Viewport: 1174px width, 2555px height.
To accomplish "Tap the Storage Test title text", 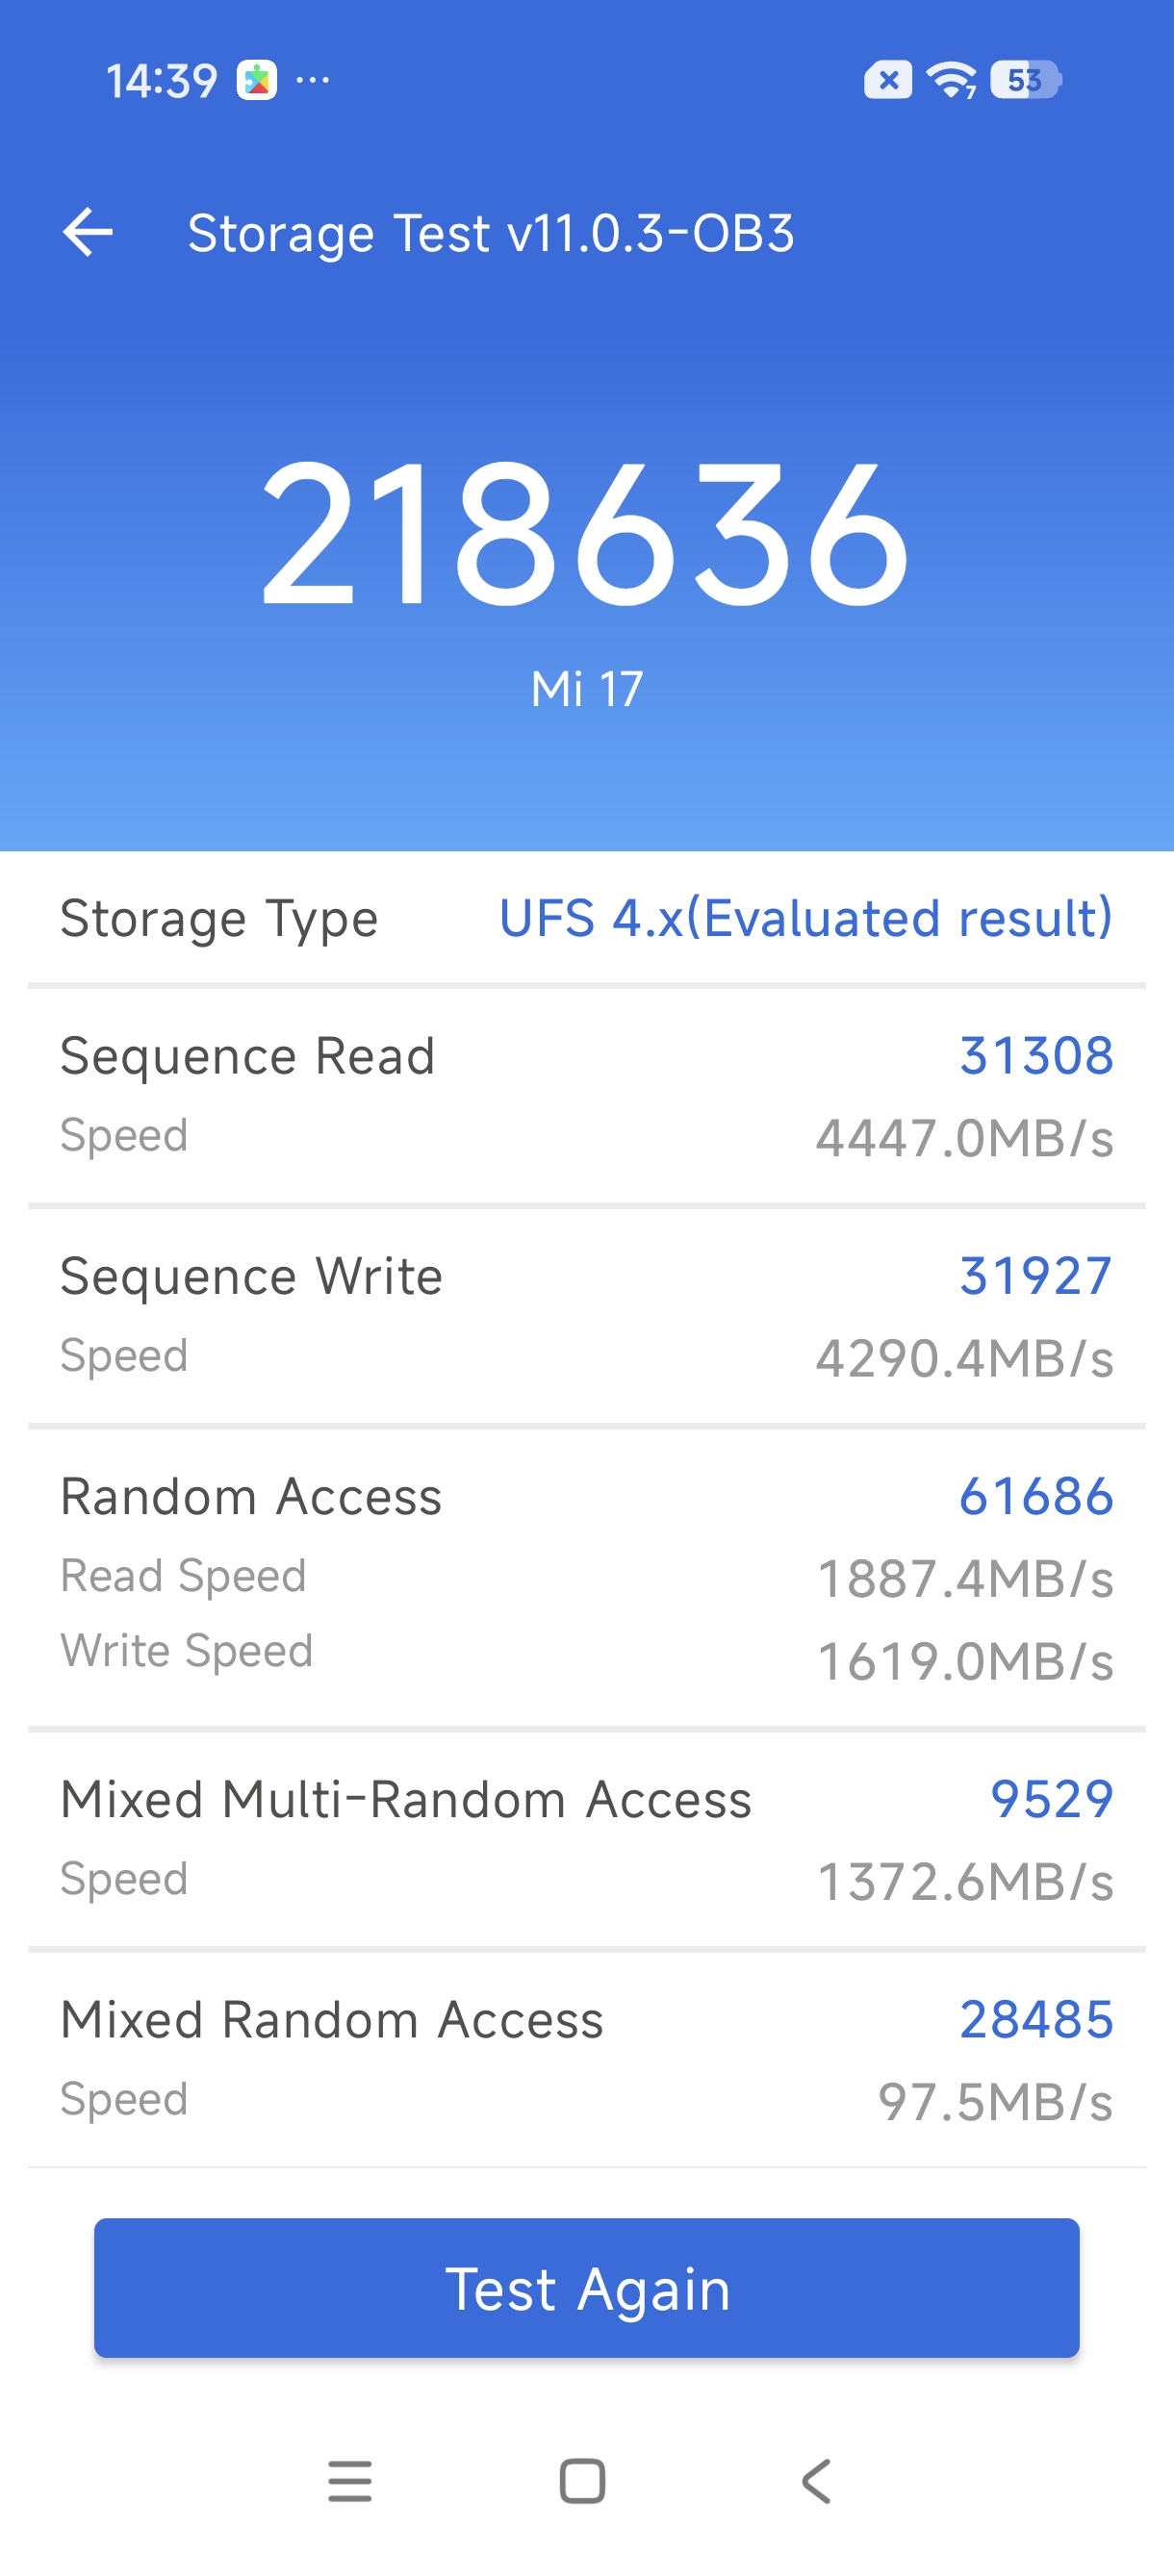I will point(491,234).
